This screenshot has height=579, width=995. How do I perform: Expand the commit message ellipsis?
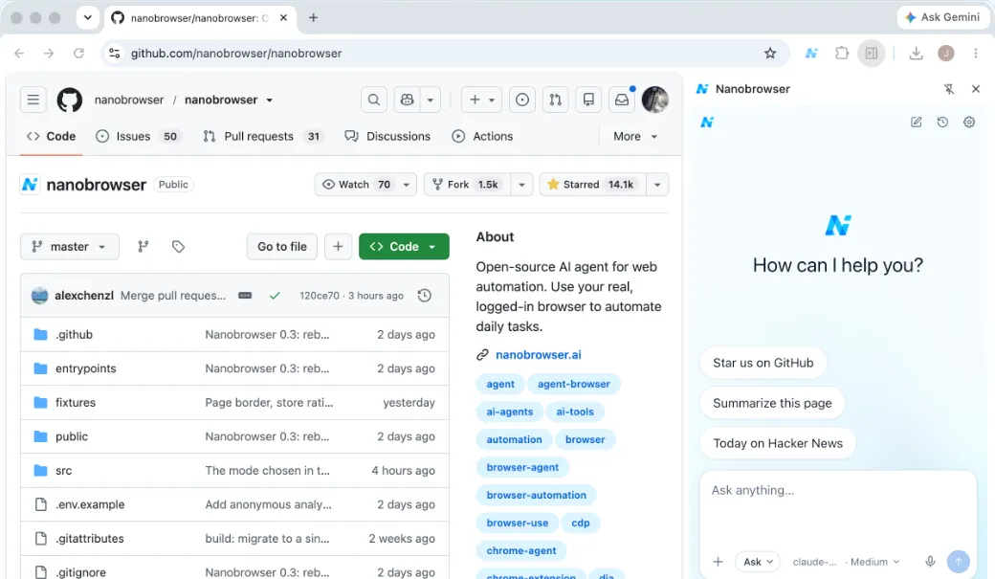[x=245, y=295]
